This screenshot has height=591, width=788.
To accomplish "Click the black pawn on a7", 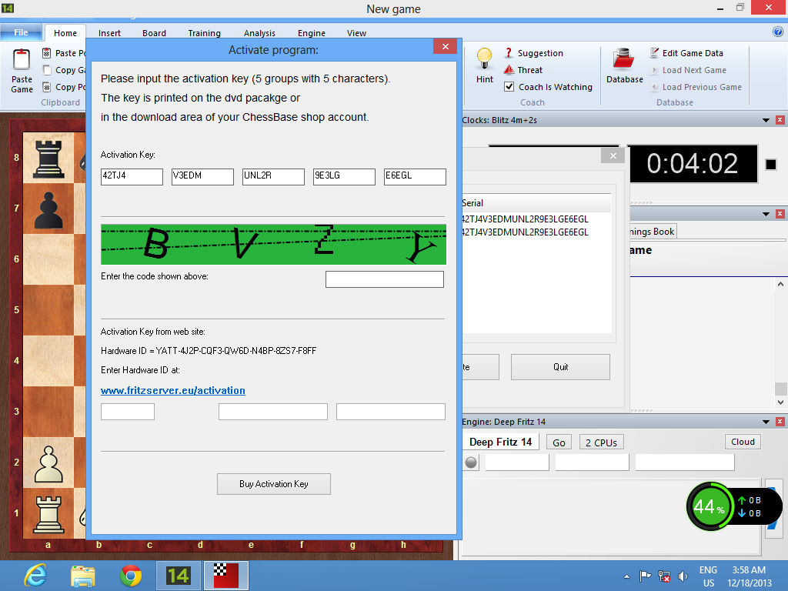I will coord(48,211).
